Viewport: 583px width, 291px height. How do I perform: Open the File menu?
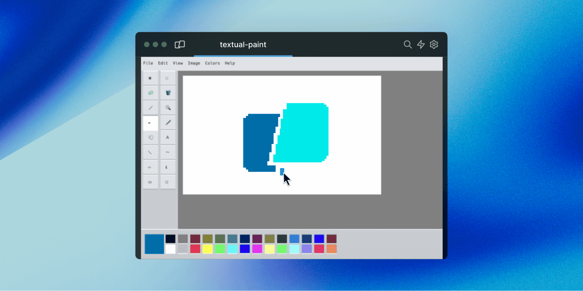(148, 63)
